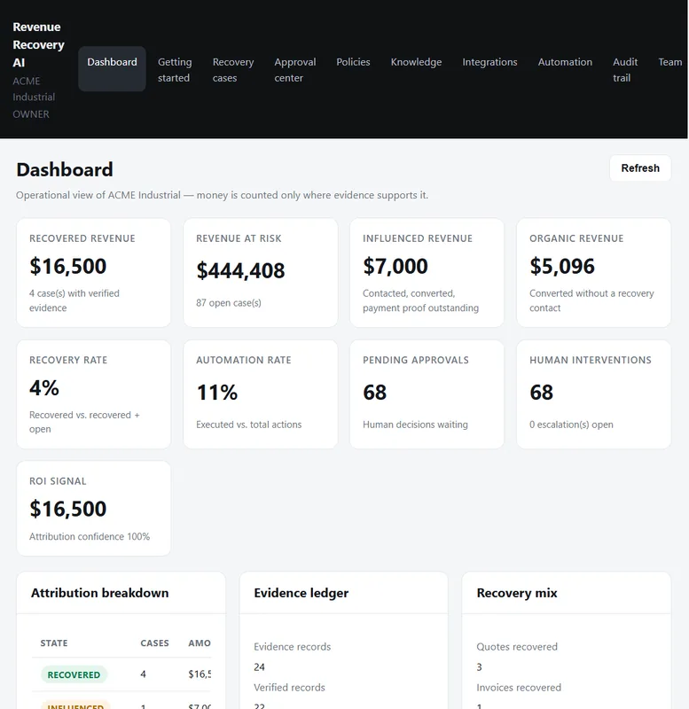Open the Dashboard tab

tap(112, 69)
